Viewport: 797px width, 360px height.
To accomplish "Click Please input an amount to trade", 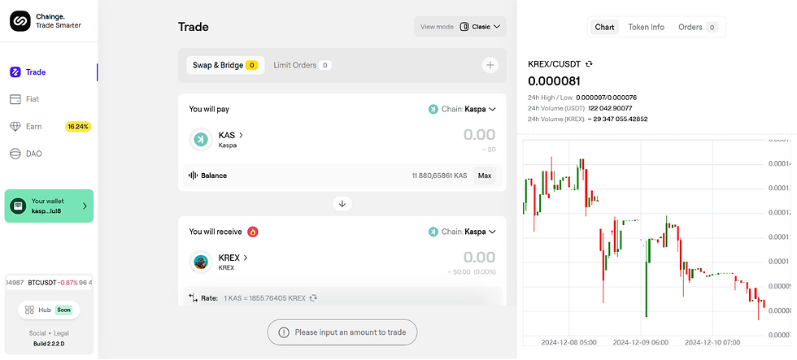I will click(342, 332).
